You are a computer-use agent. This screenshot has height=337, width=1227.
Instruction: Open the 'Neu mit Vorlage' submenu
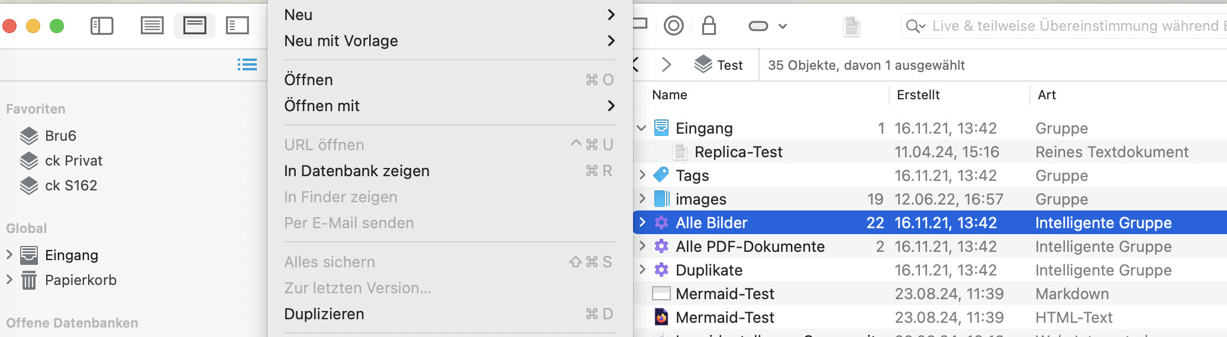click(341, 41)
